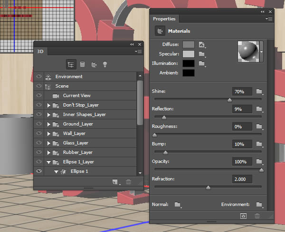
Task: Open Diffuse texture menu icon
Action: pos(202,45)
